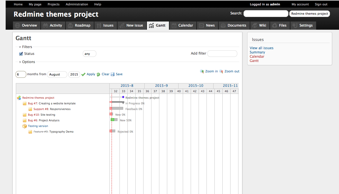Open the Calendar tab in the main menu

pyautogui.click(x=182, y=25)
